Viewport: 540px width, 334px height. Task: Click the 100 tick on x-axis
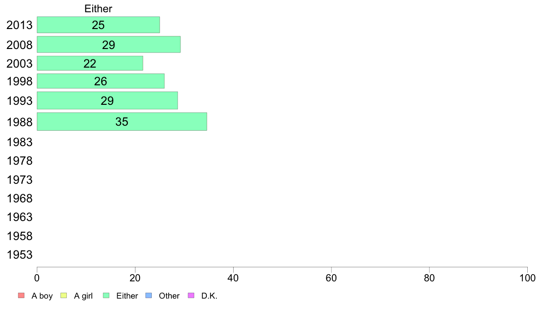pyautogui.click(x=527, y=278)
